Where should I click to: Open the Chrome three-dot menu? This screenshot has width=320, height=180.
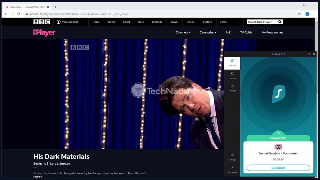point(314,14)
